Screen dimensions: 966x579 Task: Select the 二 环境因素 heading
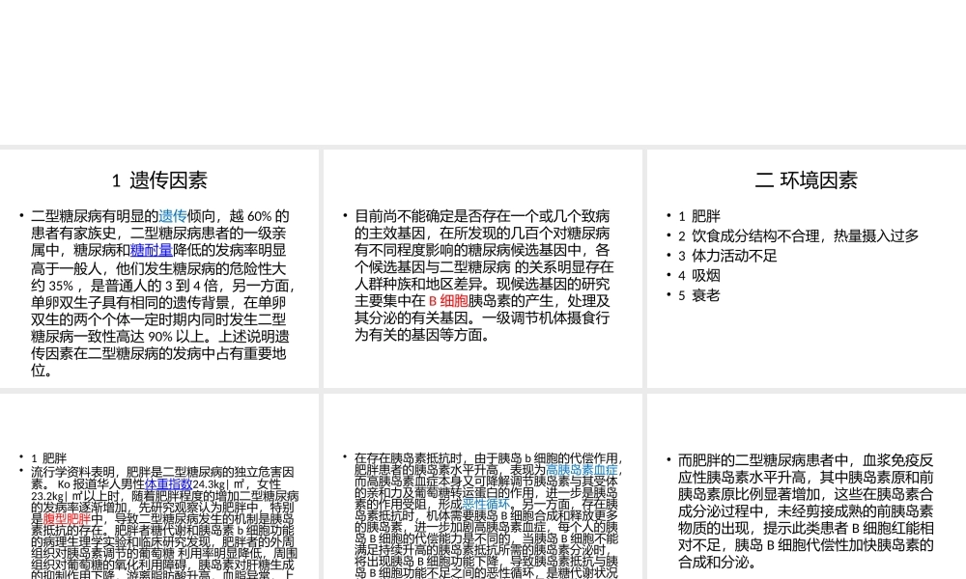coord(805,179)
